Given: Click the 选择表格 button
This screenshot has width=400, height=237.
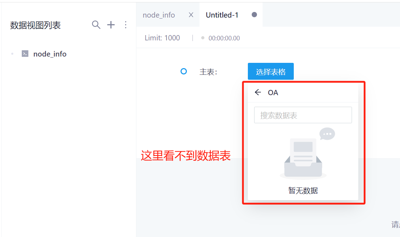Looking at the screenshot, I should [x=271, y=71].
